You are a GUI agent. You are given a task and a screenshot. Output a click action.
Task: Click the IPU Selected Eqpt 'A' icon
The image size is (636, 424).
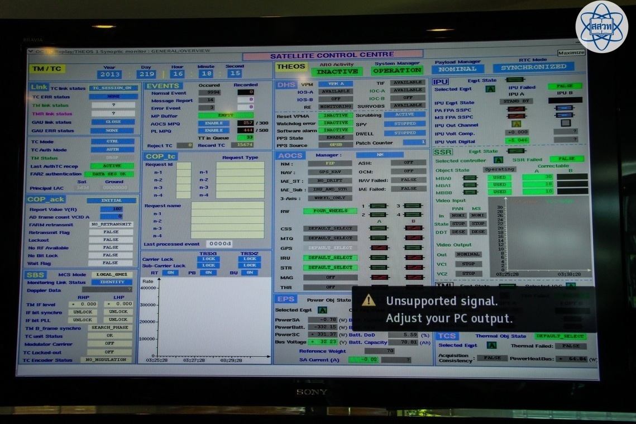tap(490, 89)
